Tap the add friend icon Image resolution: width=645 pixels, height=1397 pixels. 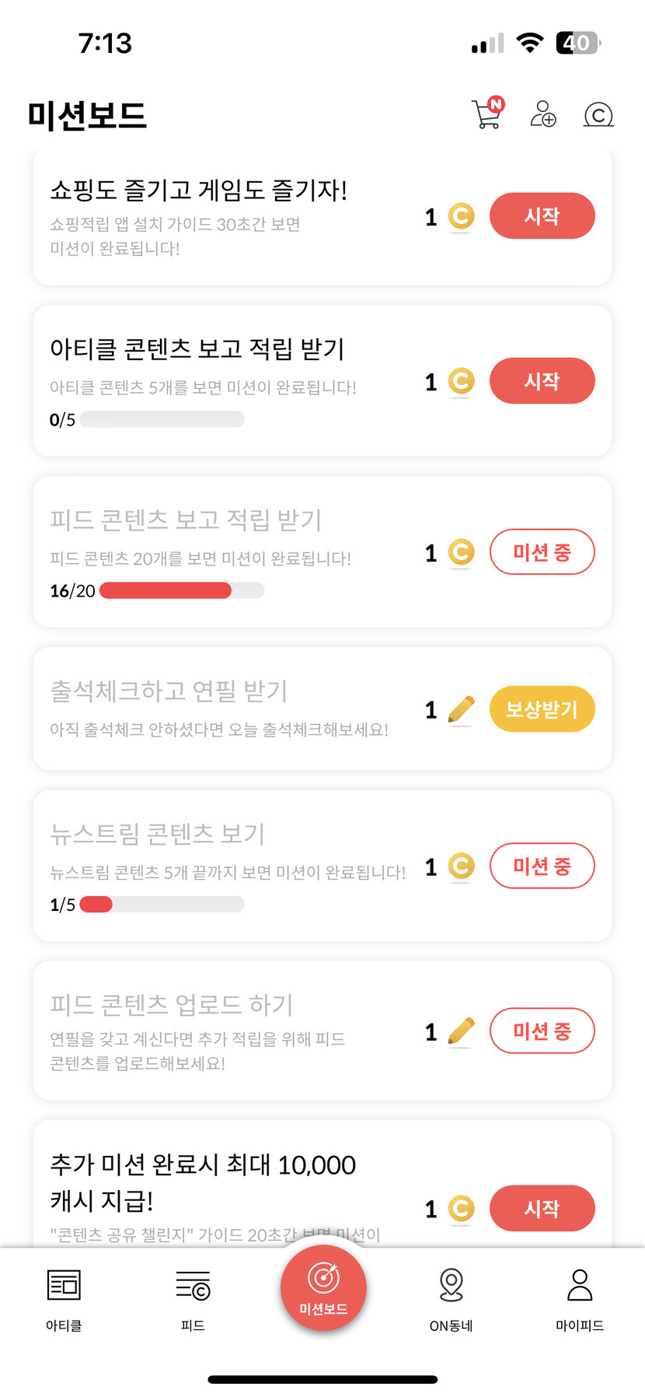tap(542, 114)
